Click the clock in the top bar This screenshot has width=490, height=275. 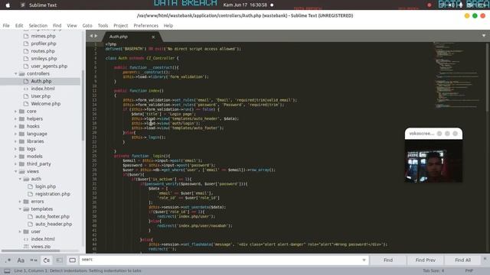tap(245, 5)
